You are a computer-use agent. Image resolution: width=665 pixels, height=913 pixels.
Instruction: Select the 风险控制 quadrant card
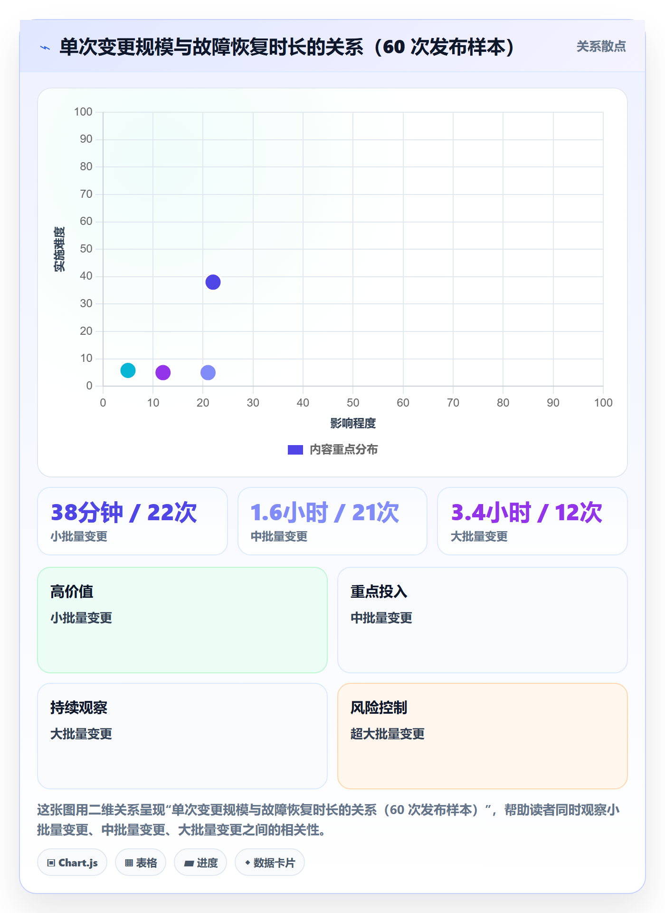coord(483,736)
